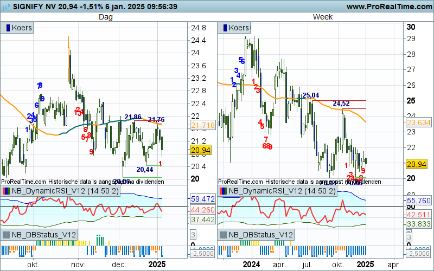Click the 20,4 level on the Dag price axis
The width and height of the screenshot is (434, 271).
pos(199,166)
